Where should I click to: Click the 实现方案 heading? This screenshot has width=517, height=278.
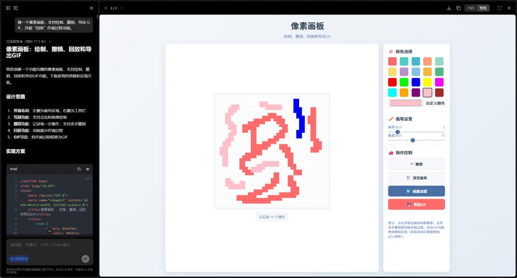(15, 151)
